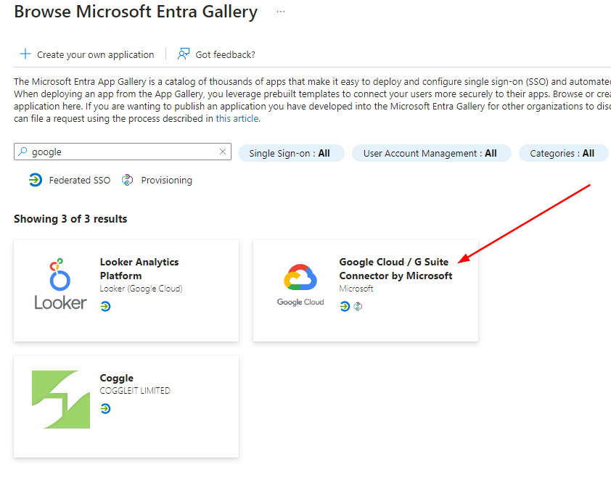Click the Google Cloud logo image
This screenshot has width=611, height=496.
[300, 284]
